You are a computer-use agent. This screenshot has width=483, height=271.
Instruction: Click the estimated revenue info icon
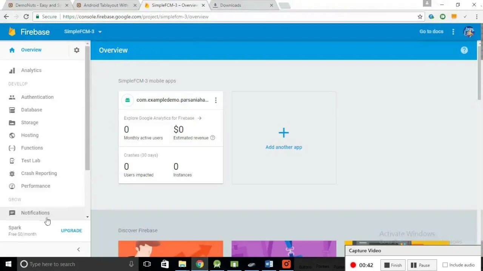(212, 138)
